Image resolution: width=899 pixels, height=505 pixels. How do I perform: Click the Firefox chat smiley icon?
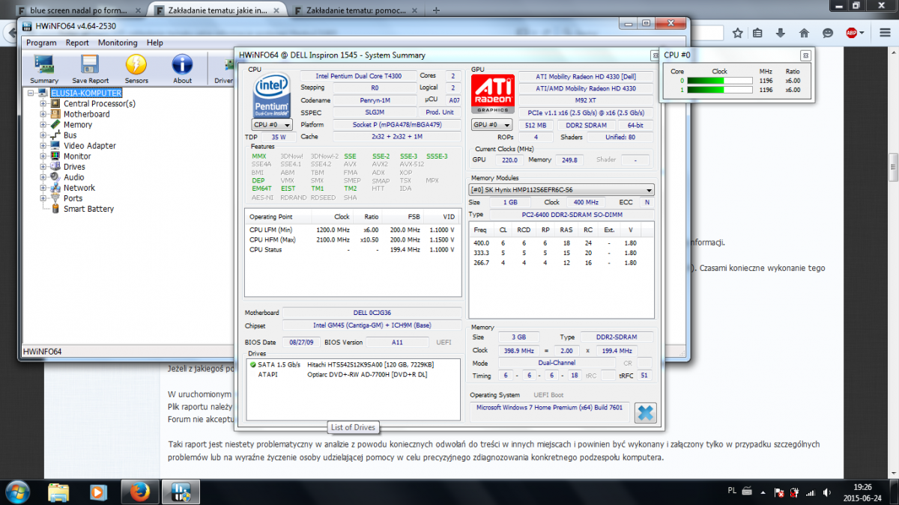pyautogui.click(x=828, y=33)
